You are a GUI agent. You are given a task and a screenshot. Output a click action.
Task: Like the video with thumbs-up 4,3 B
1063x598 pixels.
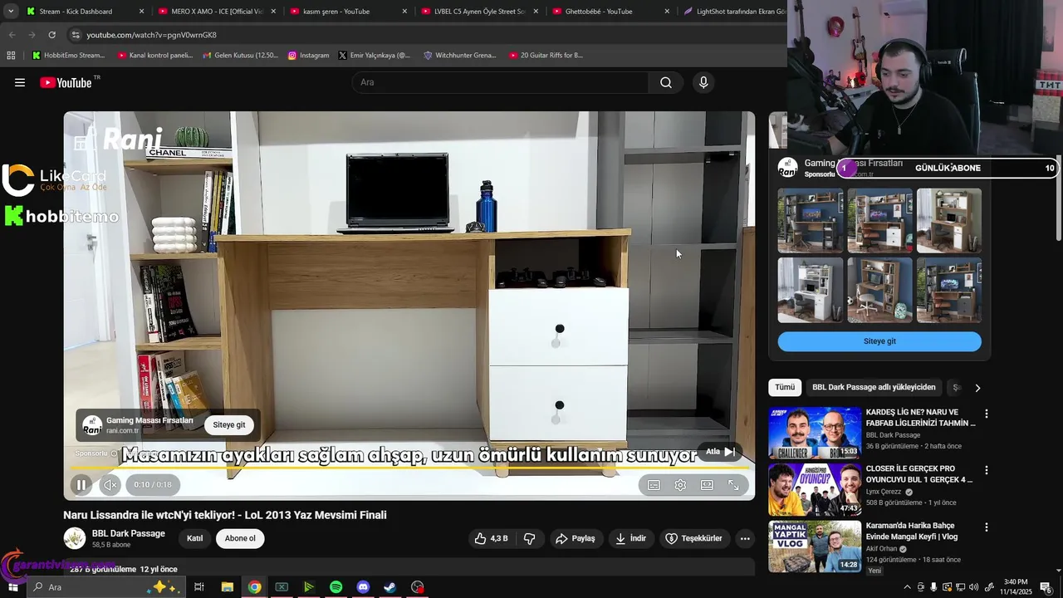point(491,538)
